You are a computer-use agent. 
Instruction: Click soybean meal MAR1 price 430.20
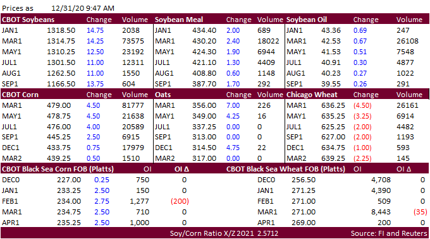tap(204, 41)
